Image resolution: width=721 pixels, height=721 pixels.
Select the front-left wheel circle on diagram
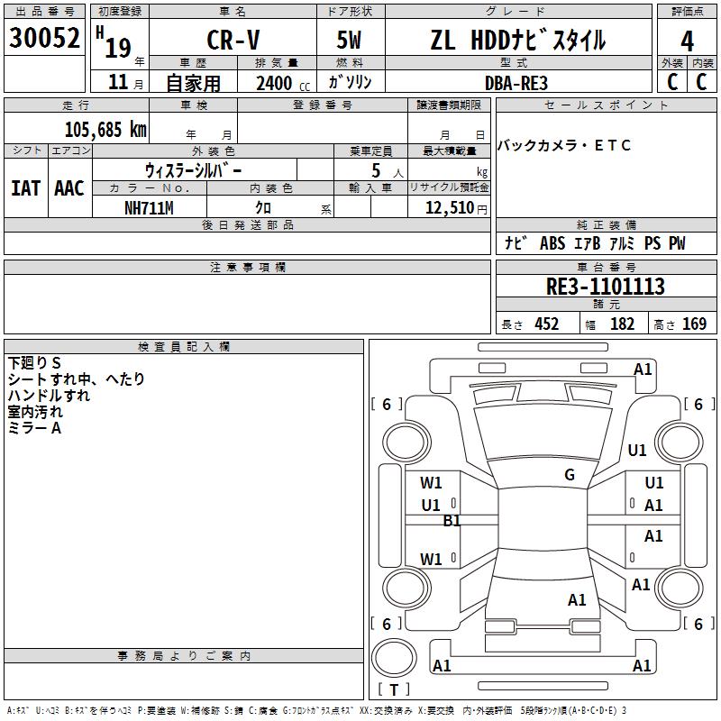tap(406, 443)
